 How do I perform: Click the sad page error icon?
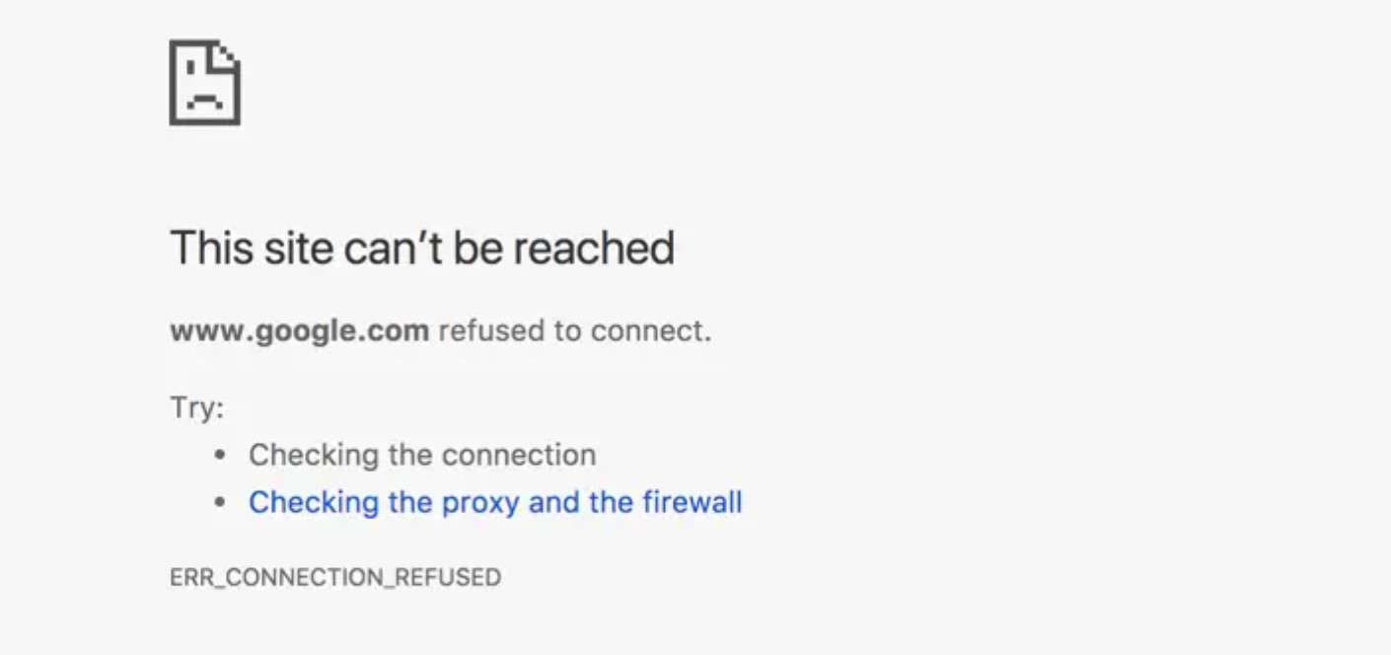pos(205,83)
